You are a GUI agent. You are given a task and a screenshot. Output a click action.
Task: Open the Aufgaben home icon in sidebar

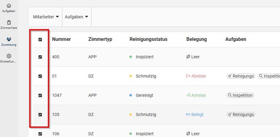[x=9, y=6]
